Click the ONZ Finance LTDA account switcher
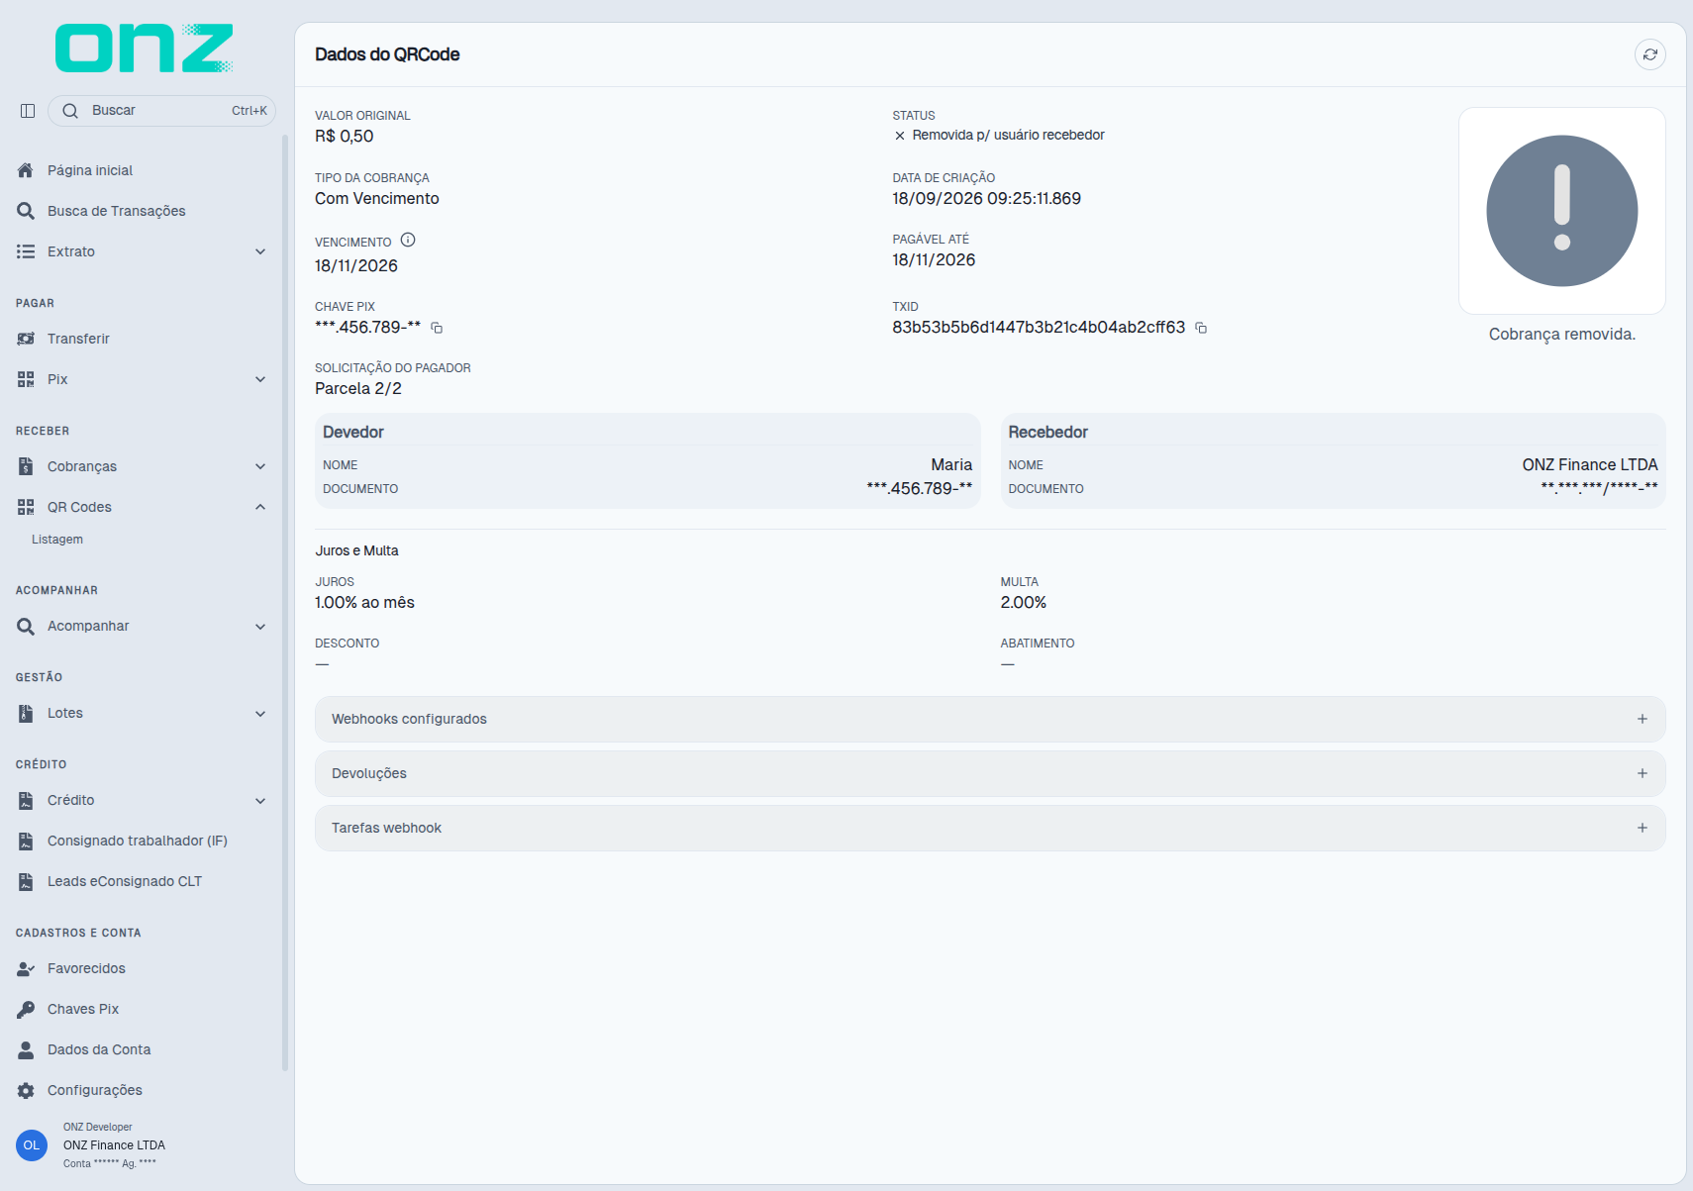The width and height of the screenshot is (1693, 1191). (114, 1145)
